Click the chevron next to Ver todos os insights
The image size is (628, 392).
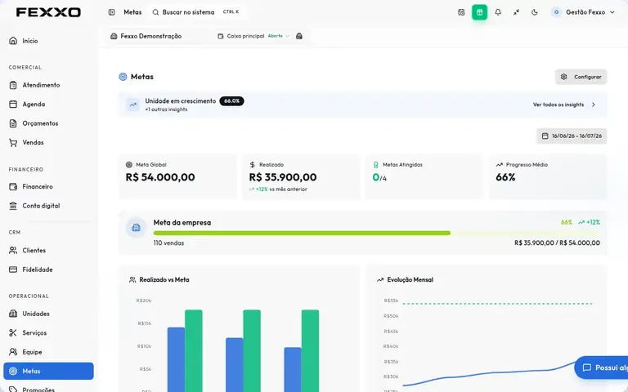click(x=594, y=105)
